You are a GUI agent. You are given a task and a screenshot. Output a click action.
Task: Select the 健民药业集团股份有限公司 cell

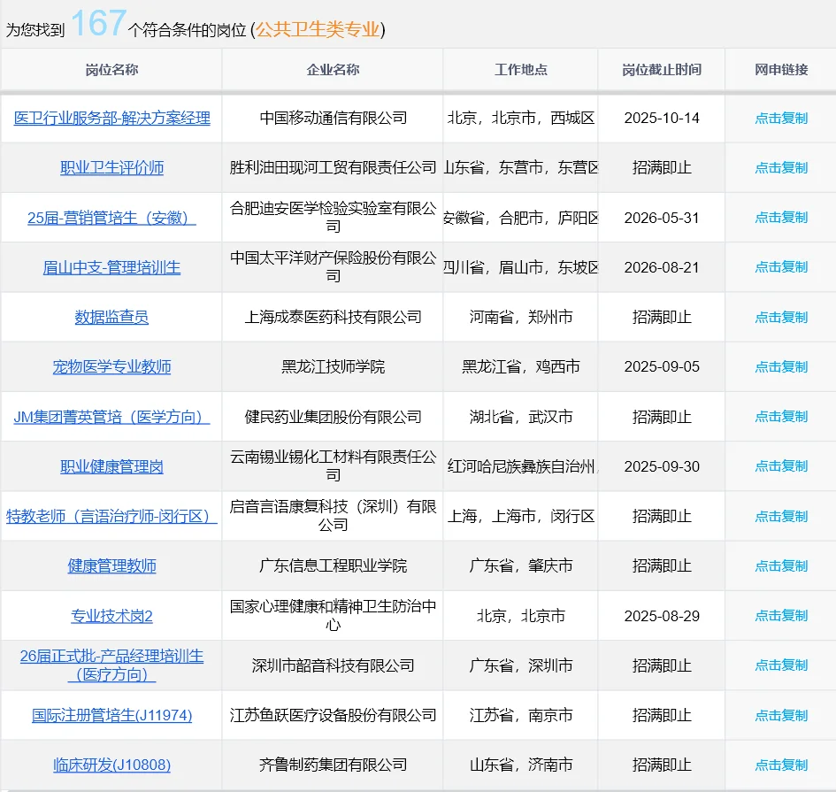(x=333, y=417)
